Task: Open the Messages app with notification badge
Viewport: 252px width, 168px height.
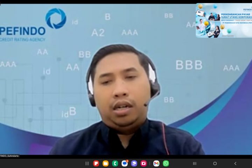Action: (x=125, y=163)
